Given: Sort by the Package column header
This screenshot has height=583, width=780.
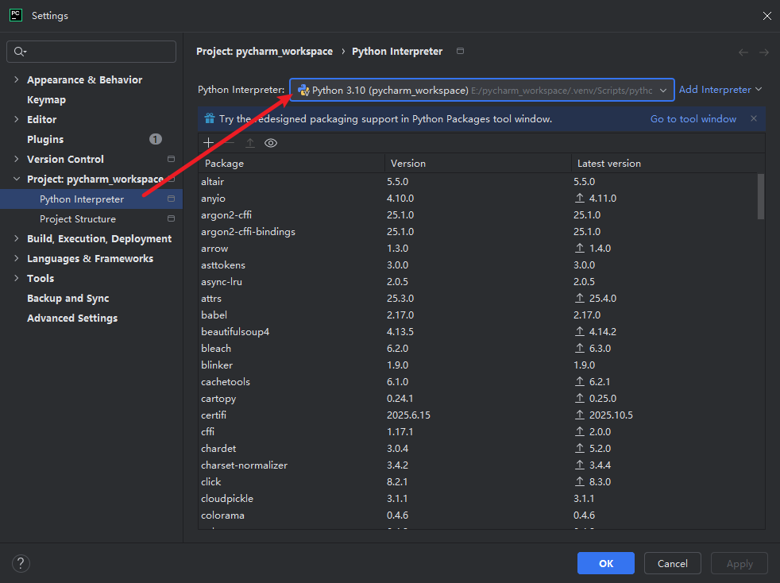Looking at the screenshot, I should (x=292, y=163).
